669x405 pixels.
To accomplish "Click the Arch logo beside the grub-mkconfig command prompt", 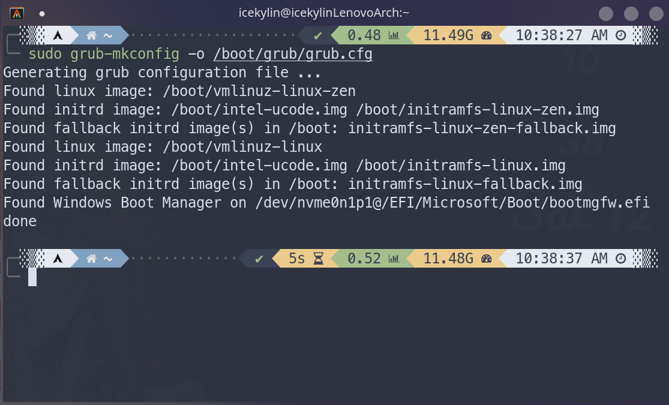I will [58, 35].
